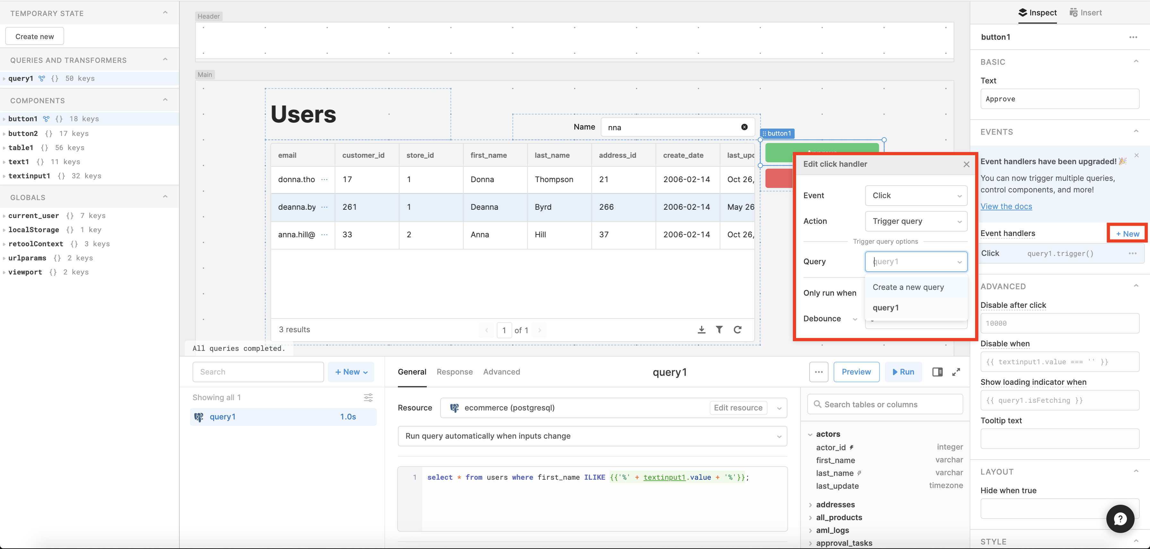
Task: Collapse Queries and Transformers section
Action: tap(165, 60)
